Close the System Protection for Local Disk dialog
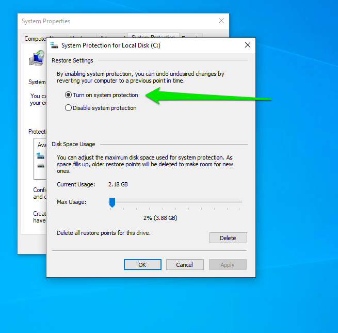 coord(248,45)
